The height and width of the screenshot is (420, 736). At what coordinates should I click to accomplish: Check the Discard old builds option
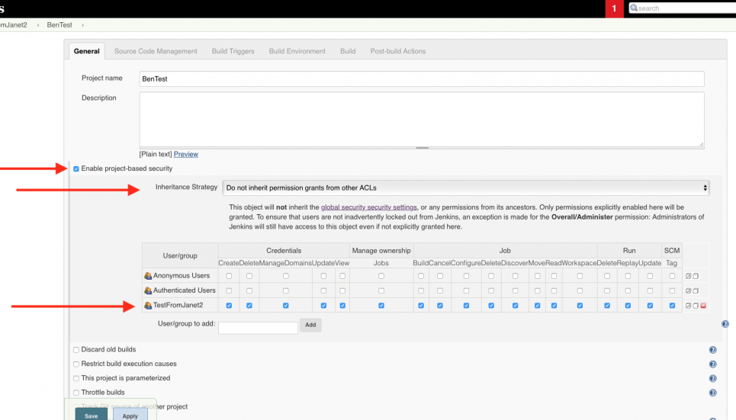(76, 350)
